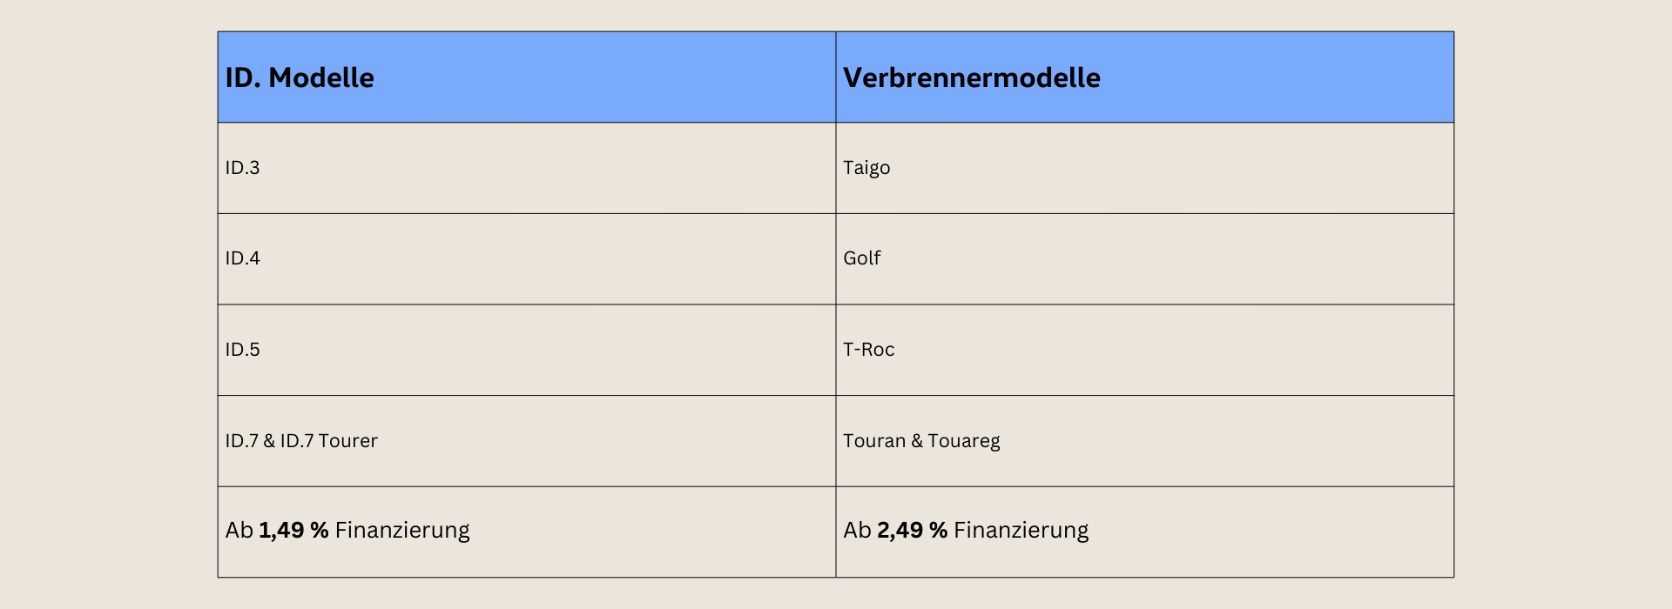Image resolution: width=1672 pixels, height=609 pixels.
Task: Click the word Tourer in the ID.7 row
Action: point(347,441)
